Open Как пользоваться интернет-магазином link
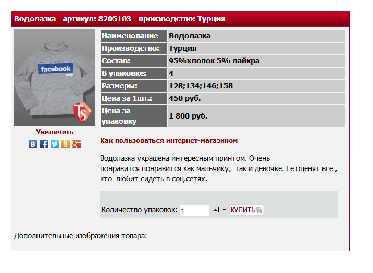373x273 pixels. pos(169,141)
